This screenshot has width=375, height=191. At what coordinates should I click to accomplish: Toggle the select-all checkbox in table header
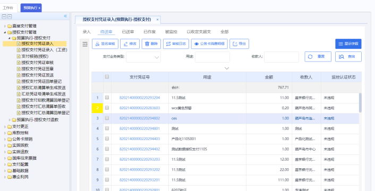click(x=107, y=77)
